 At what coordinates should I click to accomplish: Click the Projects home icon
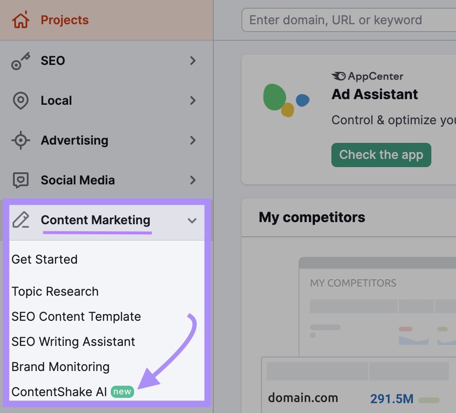(x=21, y=20)
